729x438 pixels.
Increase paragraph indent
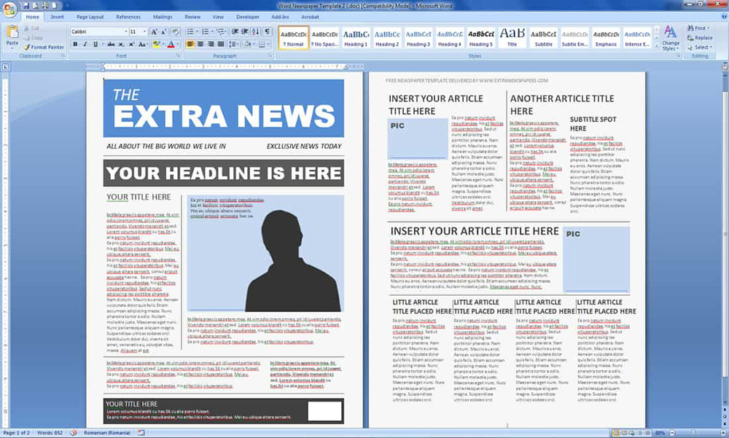pos(244,31)
